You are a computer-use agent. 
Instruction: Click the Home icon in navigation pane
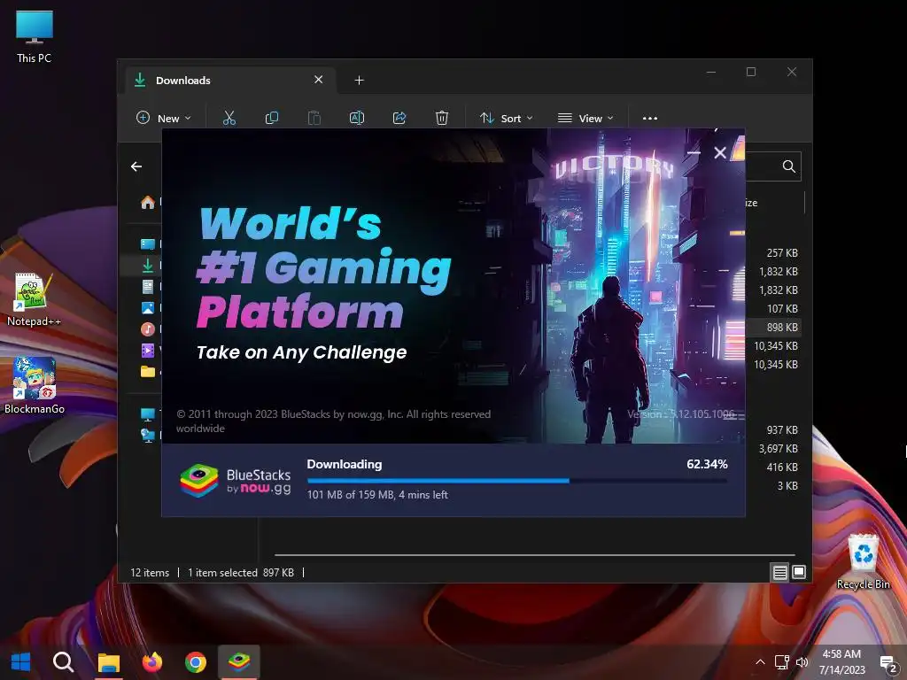[x=148, y=203]
